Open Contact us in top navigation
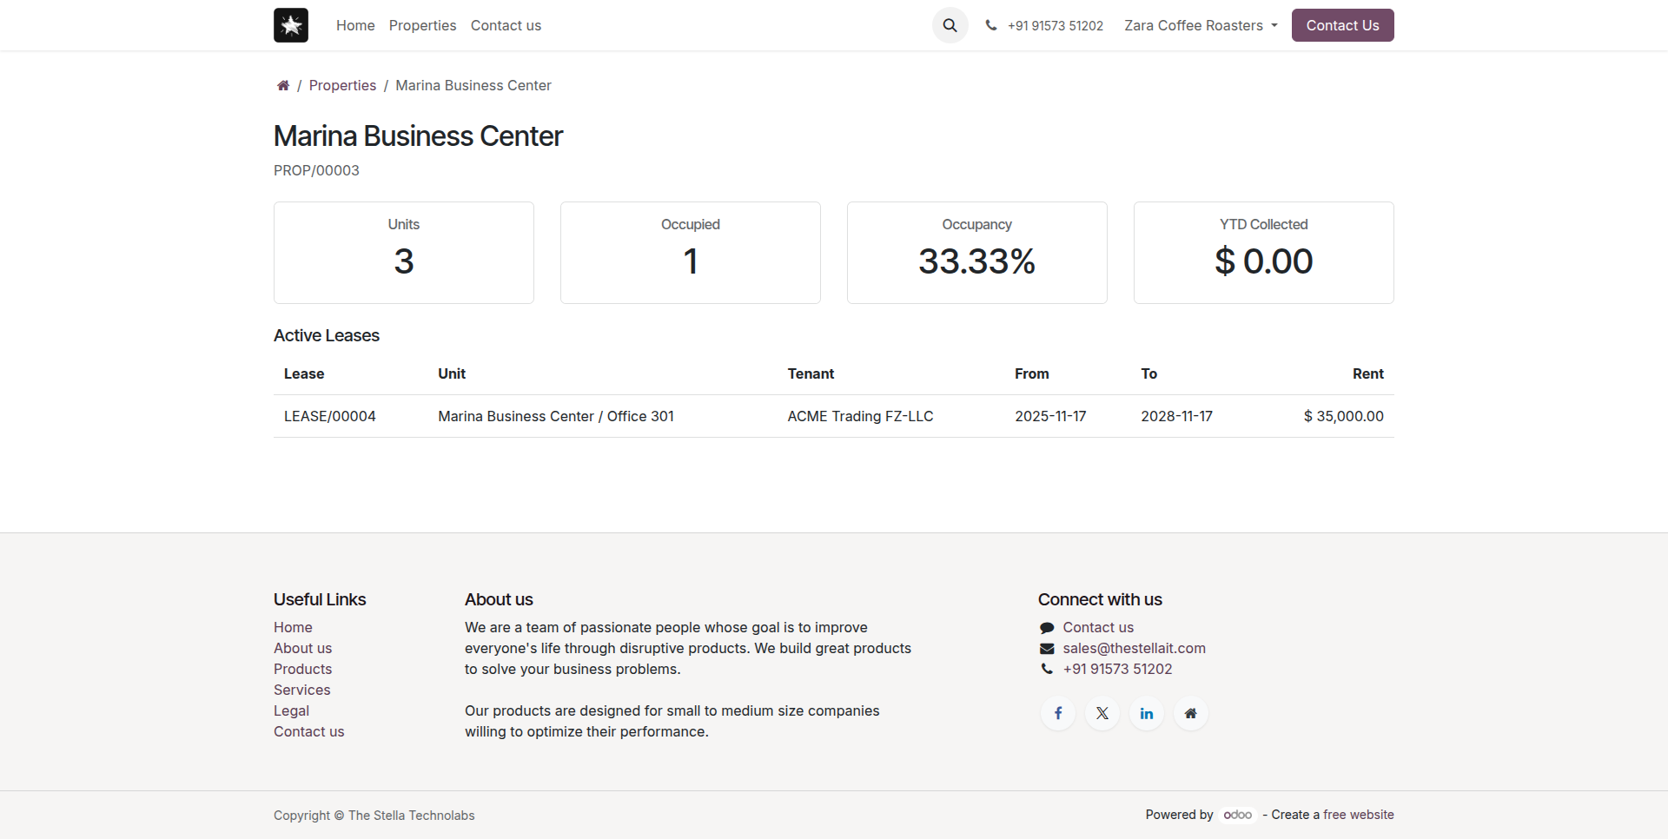1668x839 pixels. coord(506,25)
